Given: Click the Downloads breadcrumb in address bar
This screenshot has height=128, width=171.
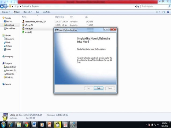Looking at the screenshot, I should (x=25, y=6).
